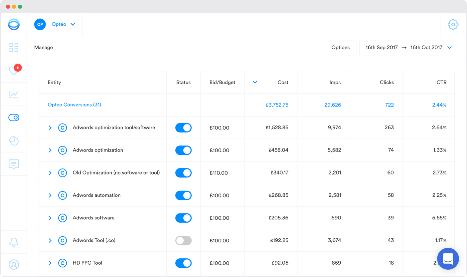
Task: Open the date range dropdown
Action: pos(409,48)
